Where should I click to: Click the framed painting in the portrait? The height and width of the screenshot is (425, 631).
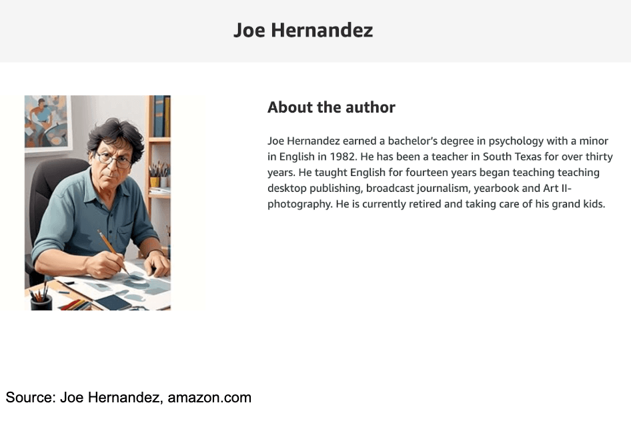(45, 121)
